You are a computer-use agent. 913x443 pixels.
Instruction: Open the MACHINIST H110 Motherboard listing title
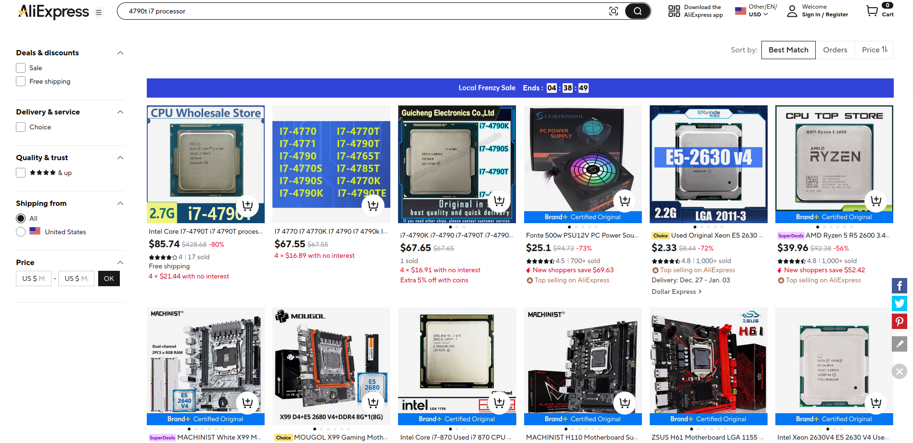(582, 437)
